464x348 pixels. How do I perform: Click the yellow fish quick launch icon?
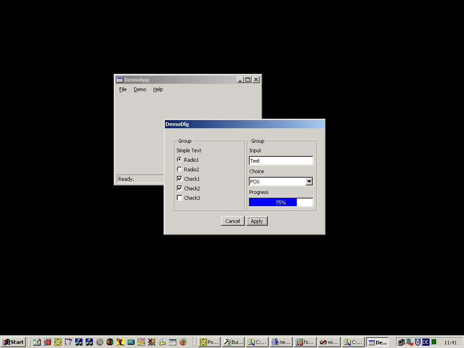(162, 342)
